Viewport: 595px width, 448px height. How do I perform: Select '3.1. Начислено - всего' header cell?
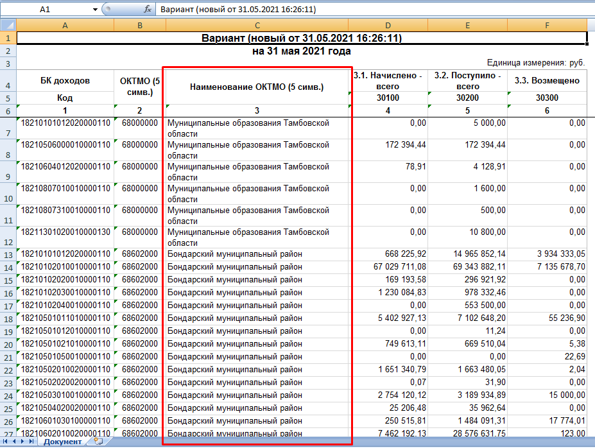tap(388, 80)
